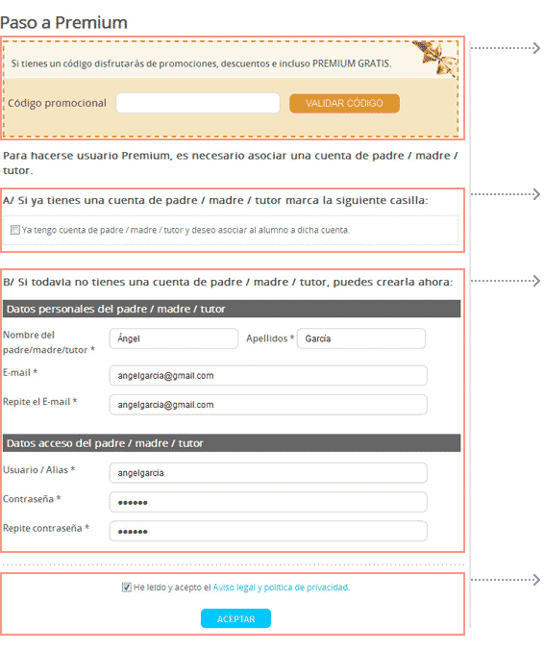The height and width of the screenshot is (651, 544).
Task: Click 'Datos acceso del padre / madre / tutor' header
Action: (232, 443)
